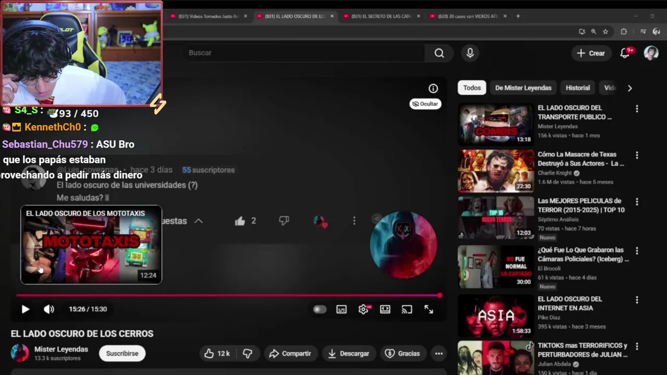Close the El Lado Oscuro browser tab
Viewport: 667px width, 375px height.
pyautogui.click(x=332, y=16)
